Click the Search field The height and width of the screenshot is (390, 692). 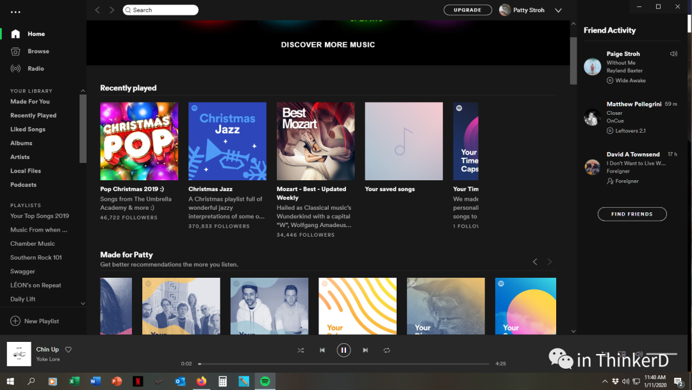161,10
